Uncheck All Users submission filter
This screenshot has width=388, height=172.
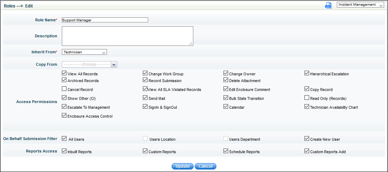tap(64, 139)
